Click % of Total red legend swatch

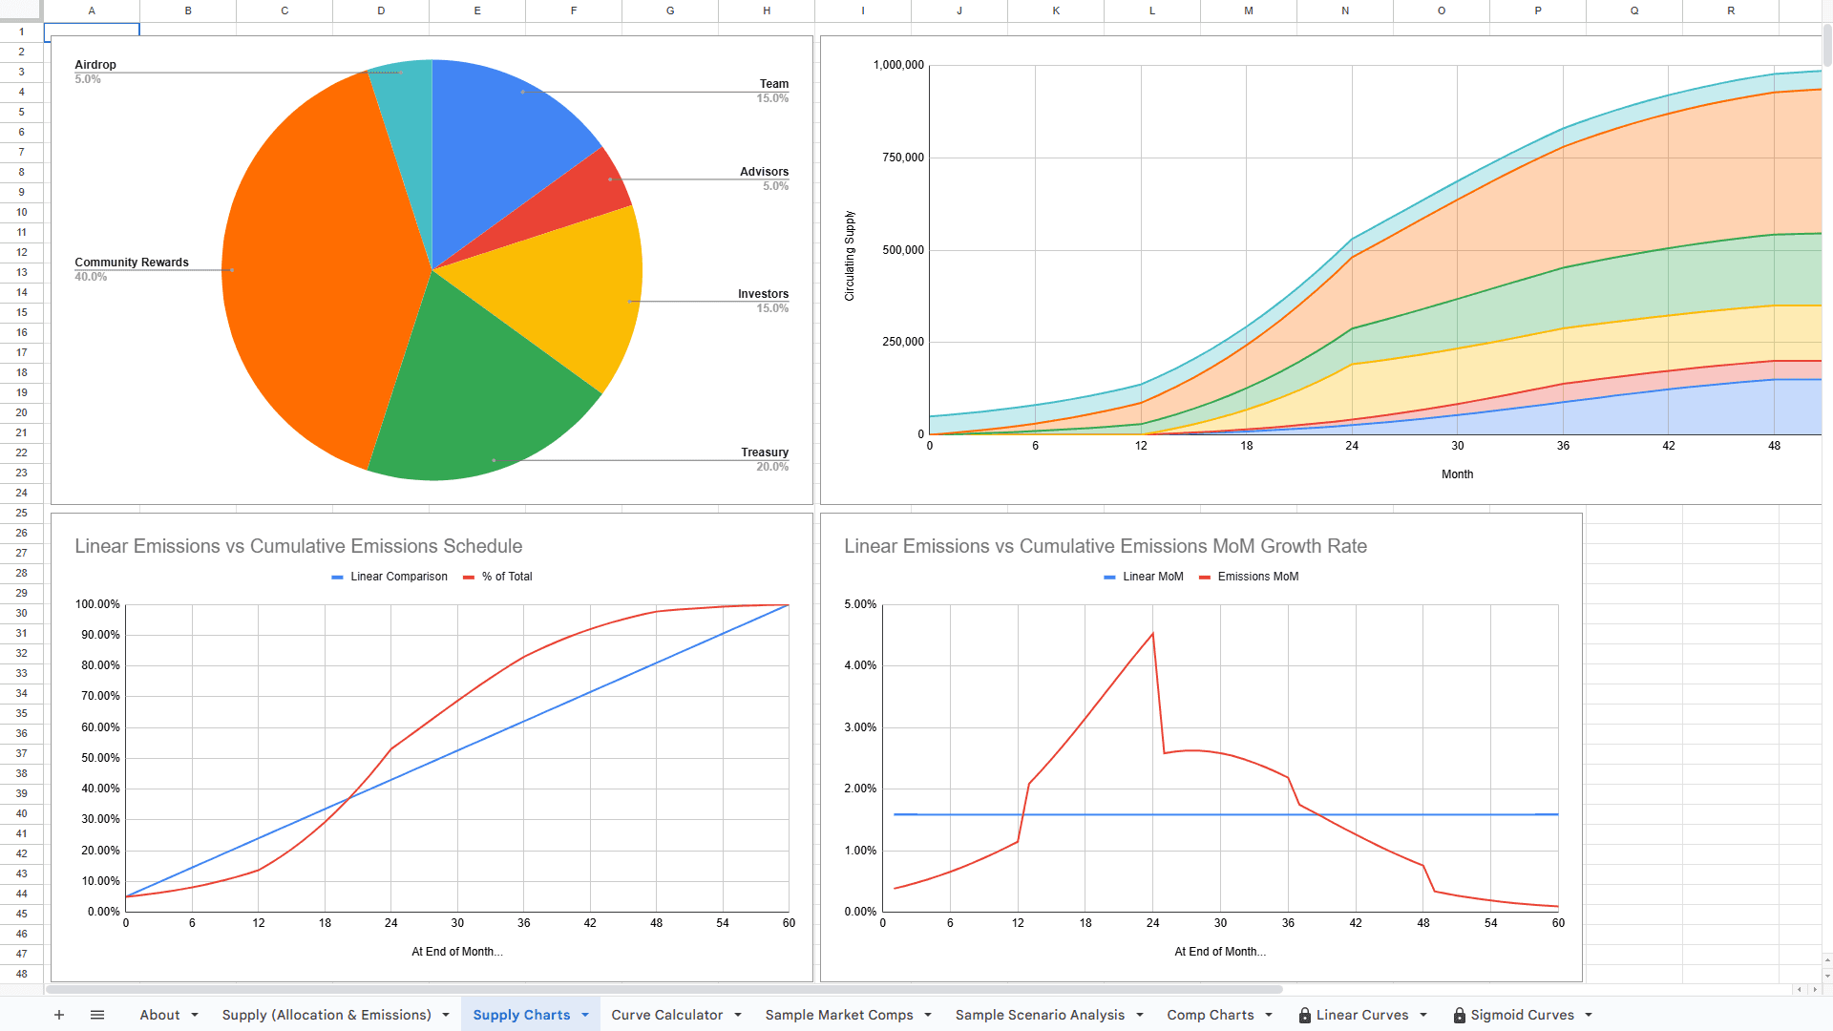coord(469,578)
